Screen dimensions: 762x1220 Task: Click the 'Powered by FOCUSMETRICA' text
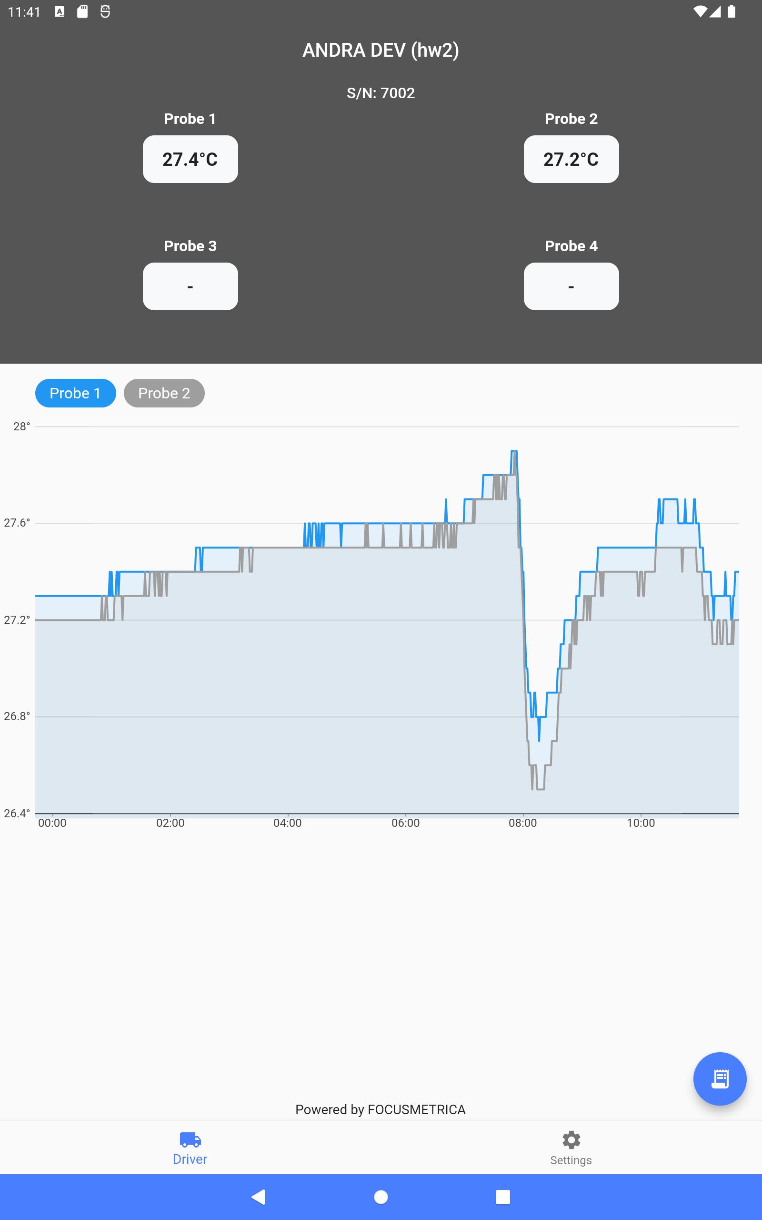tap(381, 1109)
